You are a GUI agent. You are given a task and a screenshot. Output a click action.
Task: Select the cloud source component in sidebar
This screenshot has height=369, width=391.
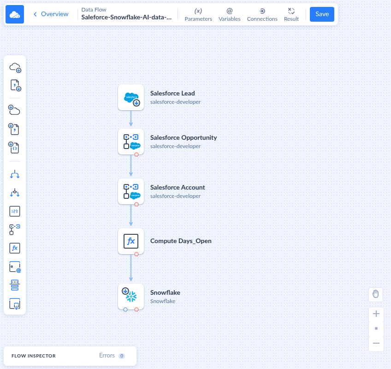click(15, 67)
